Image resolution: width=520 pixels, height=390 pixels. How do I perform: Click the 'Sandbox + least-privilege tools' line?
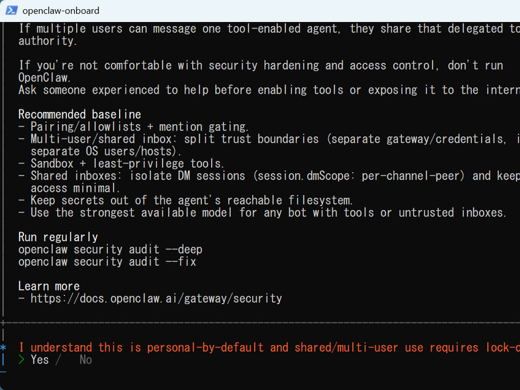pos(121,164)
